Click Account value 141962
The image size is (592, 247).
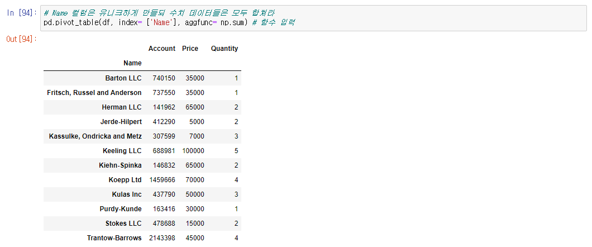[164, 107]
